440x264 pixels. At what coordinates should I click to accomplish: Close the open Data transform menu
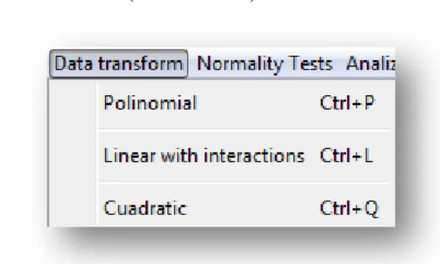point(118,63)
